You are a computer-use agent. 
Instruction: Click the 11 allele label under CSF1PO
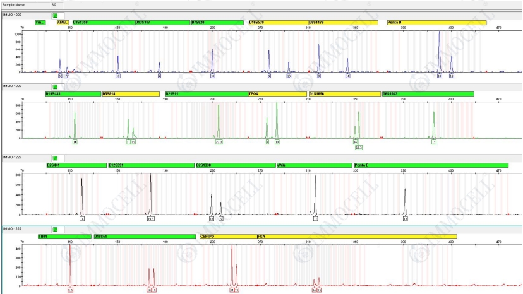tap(232, 290)
